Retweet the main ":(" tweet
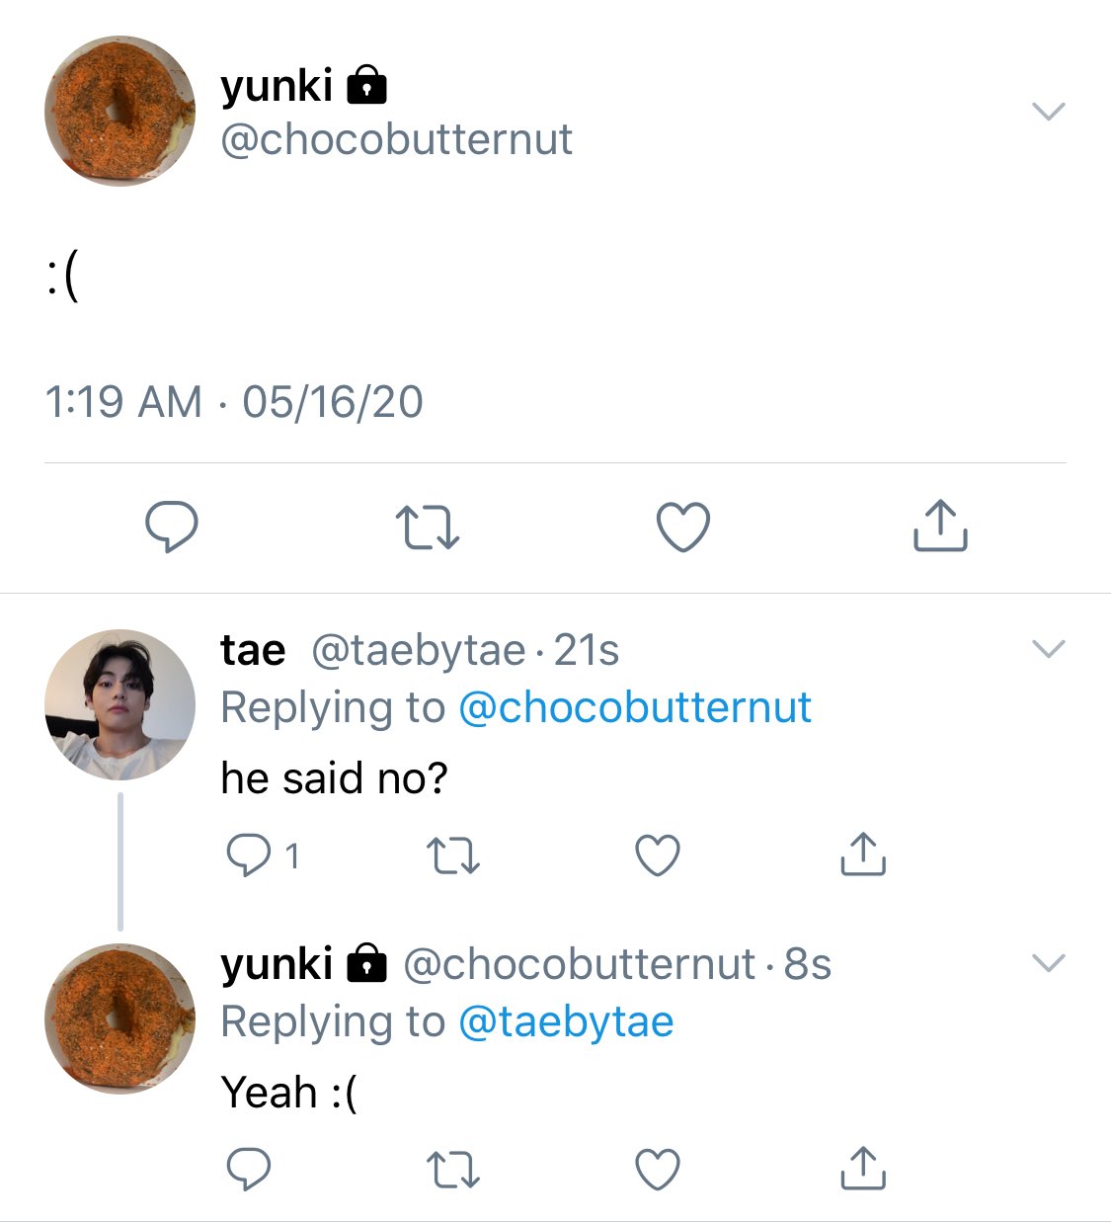1111x1222 pixels. pyautogui.click(x=427, y=527)
